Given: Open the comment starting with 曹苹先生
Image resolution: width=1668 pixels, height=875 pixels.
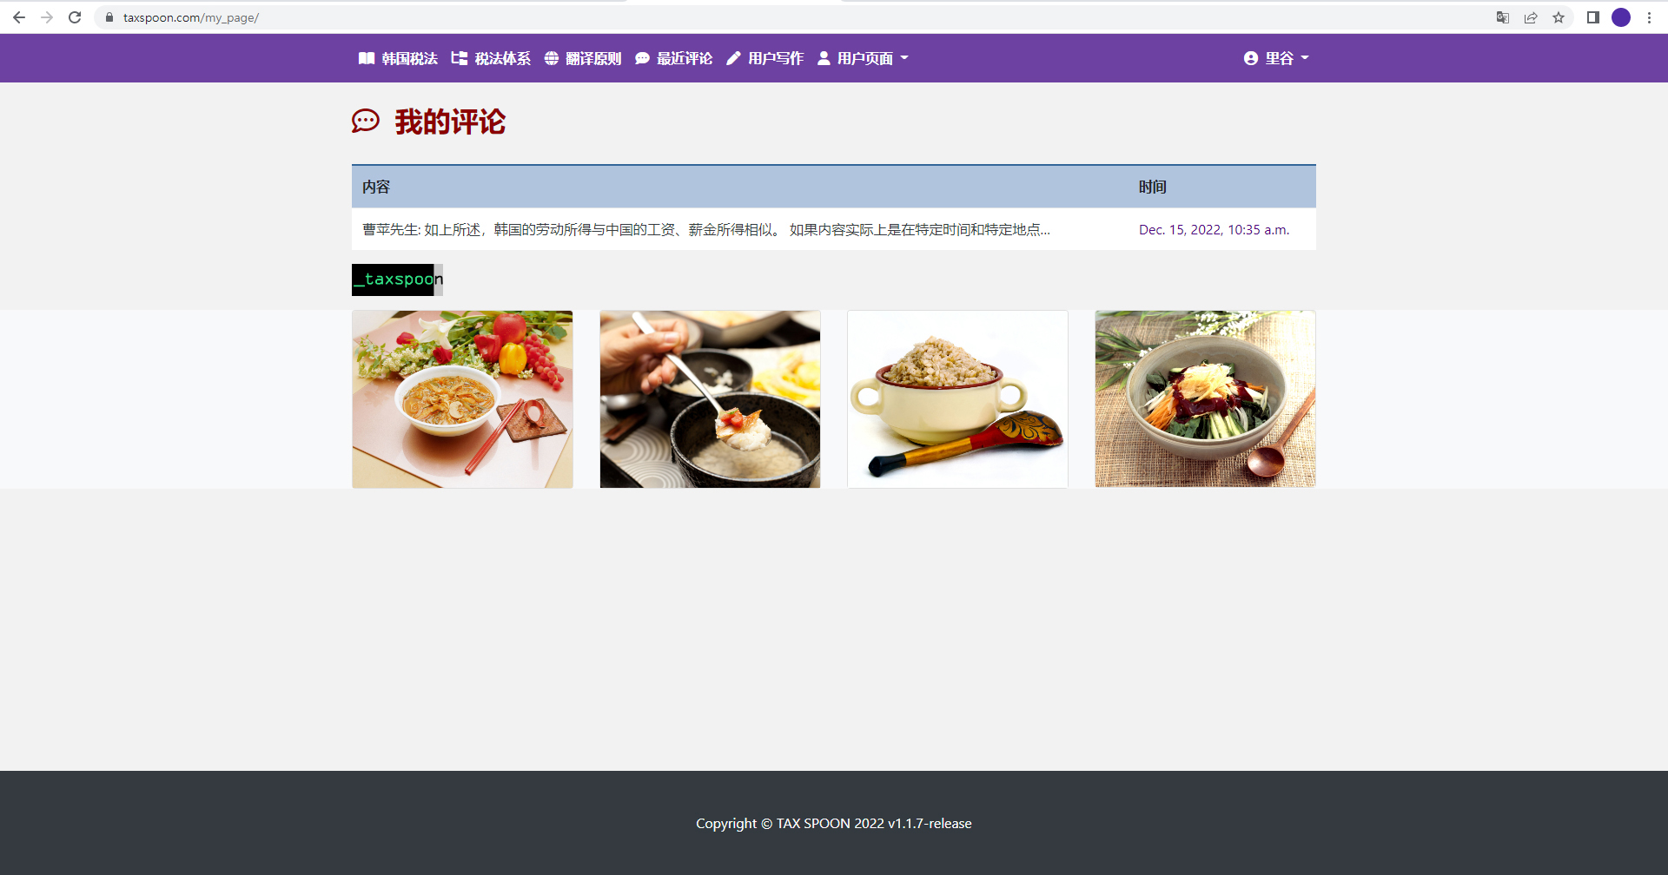Looking at the screenshot, I should (x=706, y=229).
